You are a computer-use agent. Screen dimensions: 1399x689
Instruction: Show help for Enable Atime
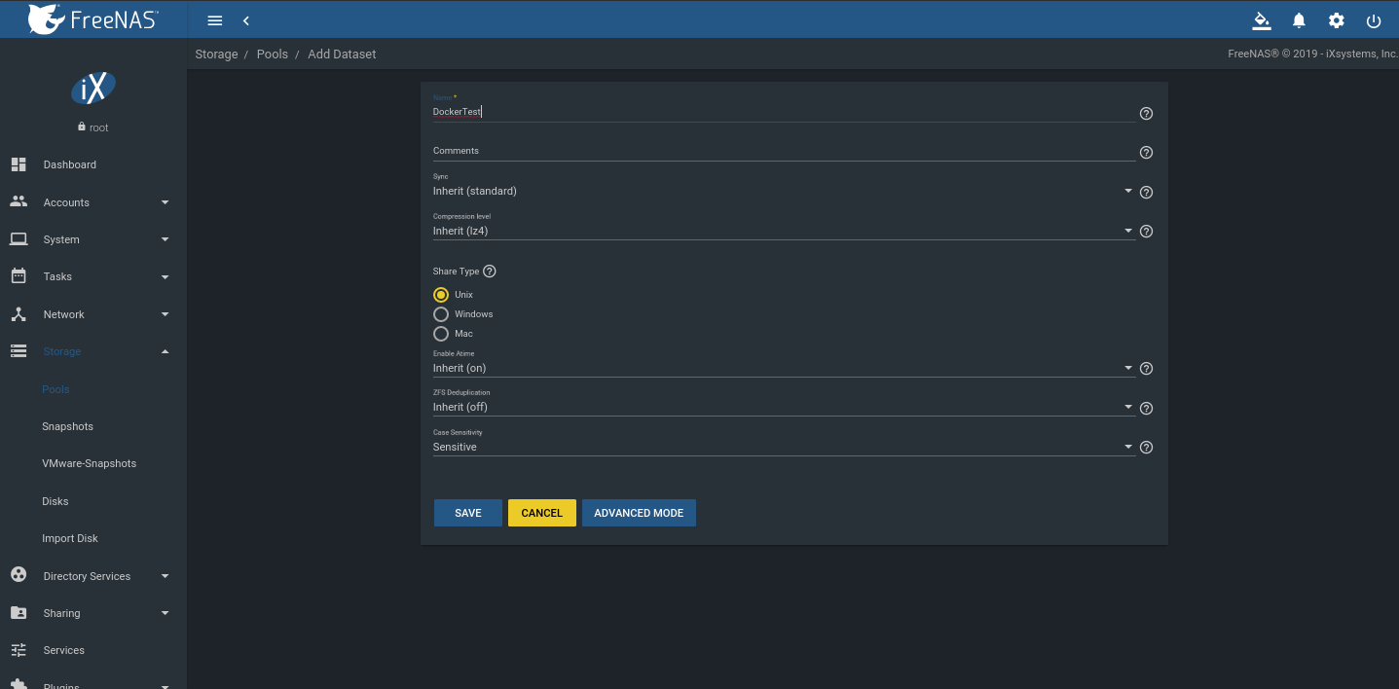[x=1146, y=369]
